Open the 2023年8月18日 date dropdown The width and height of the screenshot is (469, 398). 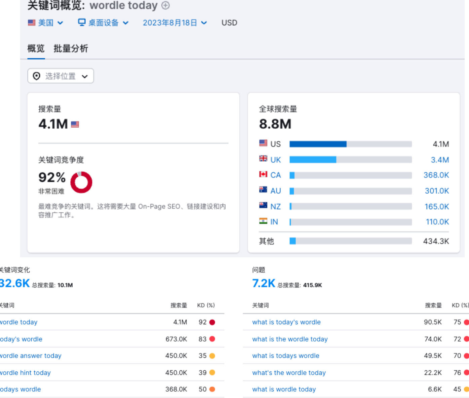click(x=175, y=23)
